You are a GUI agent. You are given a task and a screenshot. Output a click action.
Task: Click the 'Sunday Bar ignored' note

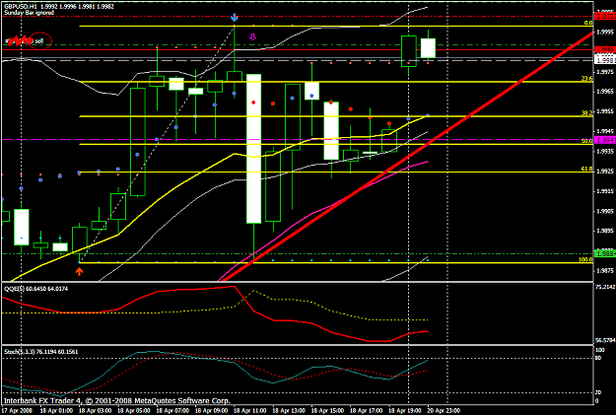pyautogui.click(x=29, y=13)
